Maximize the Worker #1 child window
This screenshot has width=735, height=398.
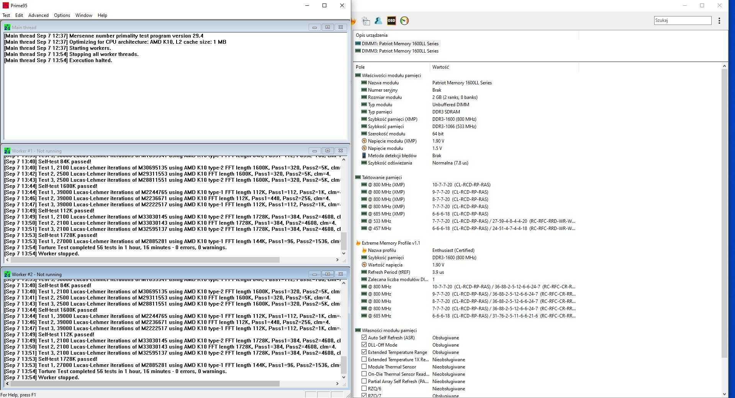pyautogui.click(x=327, y=151)
